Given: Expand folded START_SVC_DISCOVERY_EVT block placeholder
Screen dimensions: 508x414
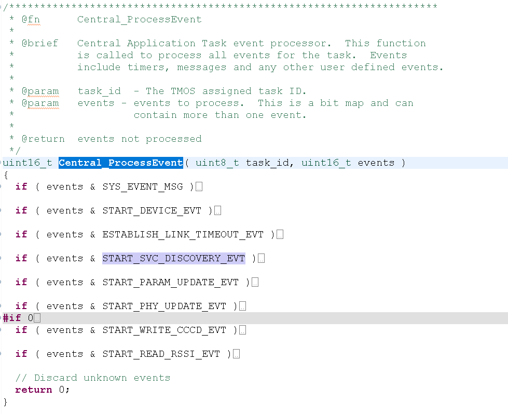Looking at the screenshot, I should 261,258.
